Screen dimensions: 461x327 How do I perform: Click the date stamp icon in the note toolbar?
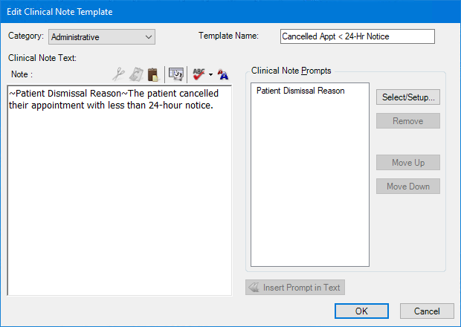click(x=175, y=74)
